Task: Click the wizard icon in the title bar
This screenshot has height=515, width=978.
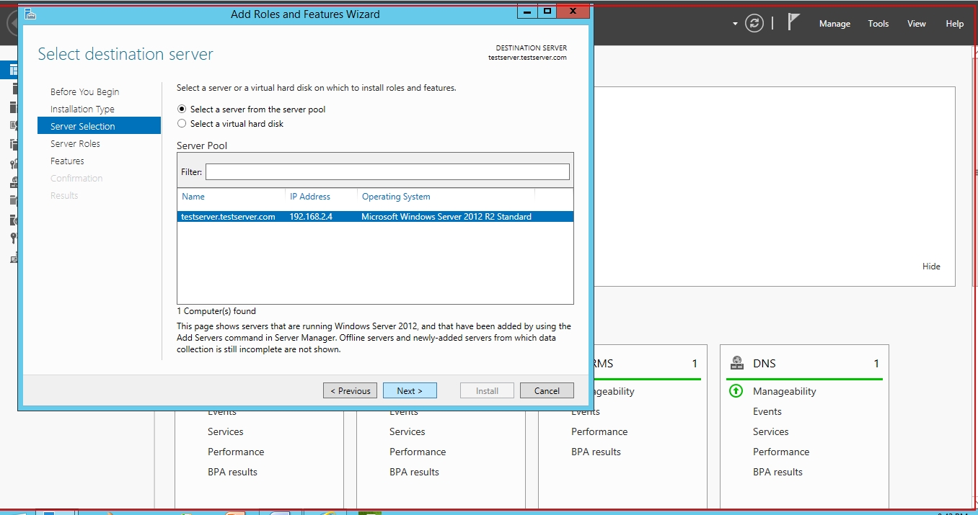Action: (x=30, y=14)
